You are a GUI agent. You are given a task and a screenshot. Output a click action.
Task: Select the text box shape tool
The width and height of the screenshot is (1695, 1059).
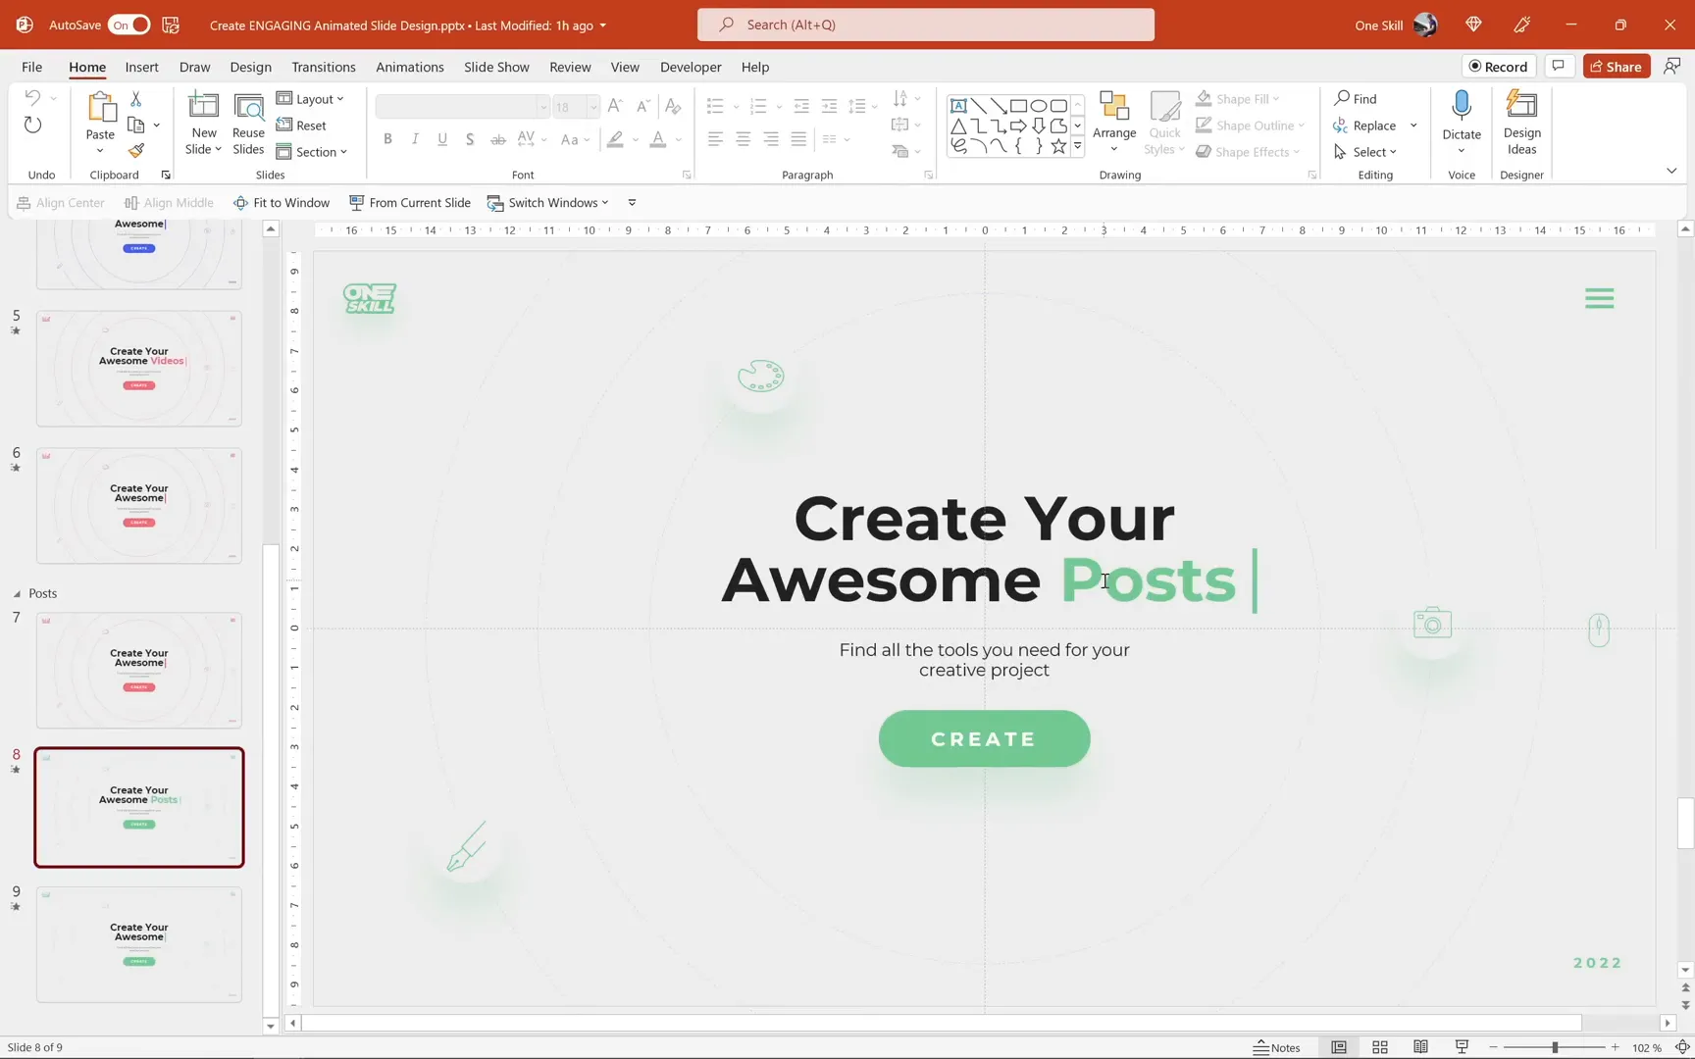(x=958, y=106)
